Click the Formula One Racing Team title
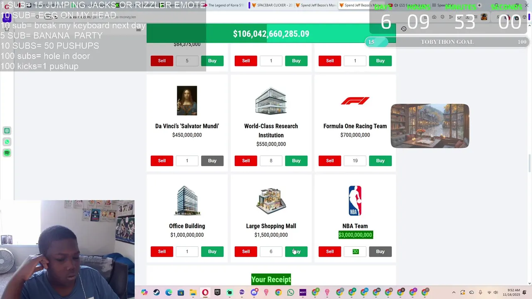 pyautogui.click(x=355, y=126)
